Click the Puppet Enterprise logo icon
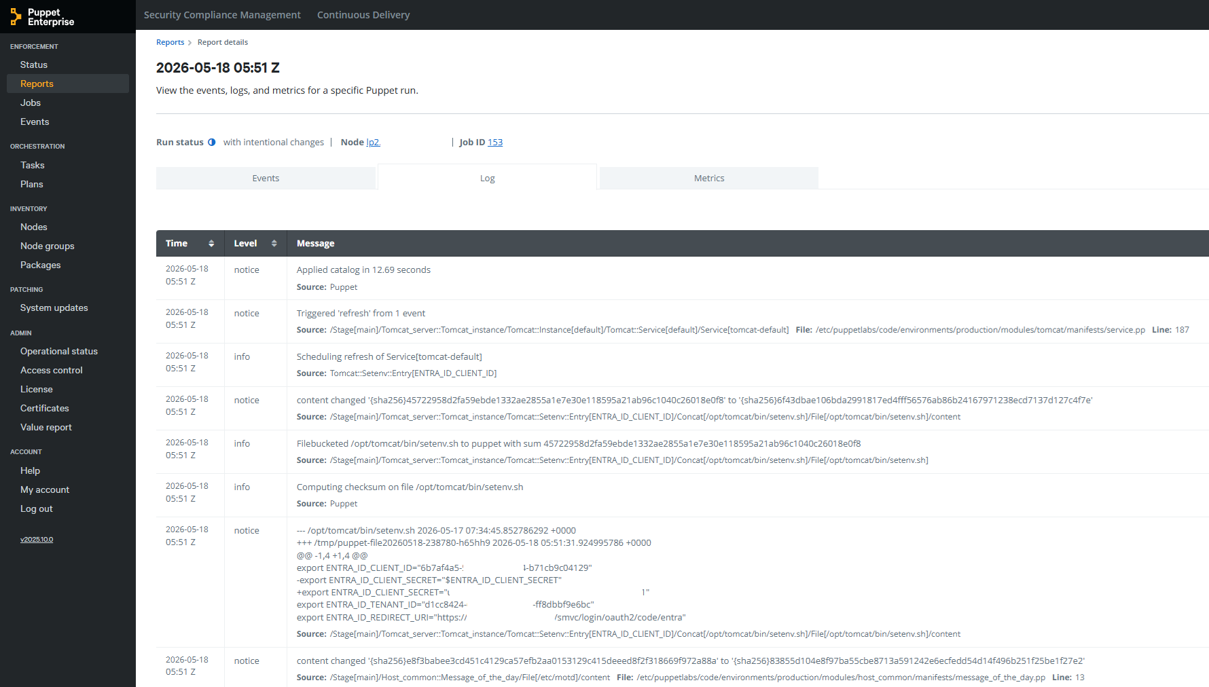The image size is (1209, 687). pyautogui.click(x=16, y=17)
